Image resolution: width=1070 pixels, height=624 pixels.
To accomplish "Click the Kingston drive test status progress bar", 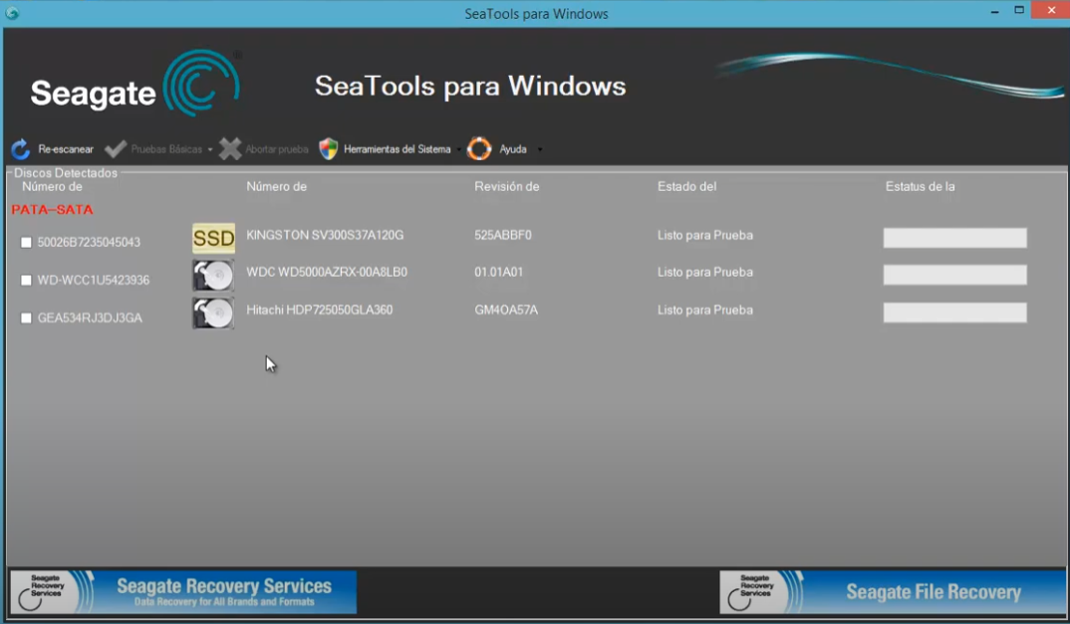I will [954, 238].
